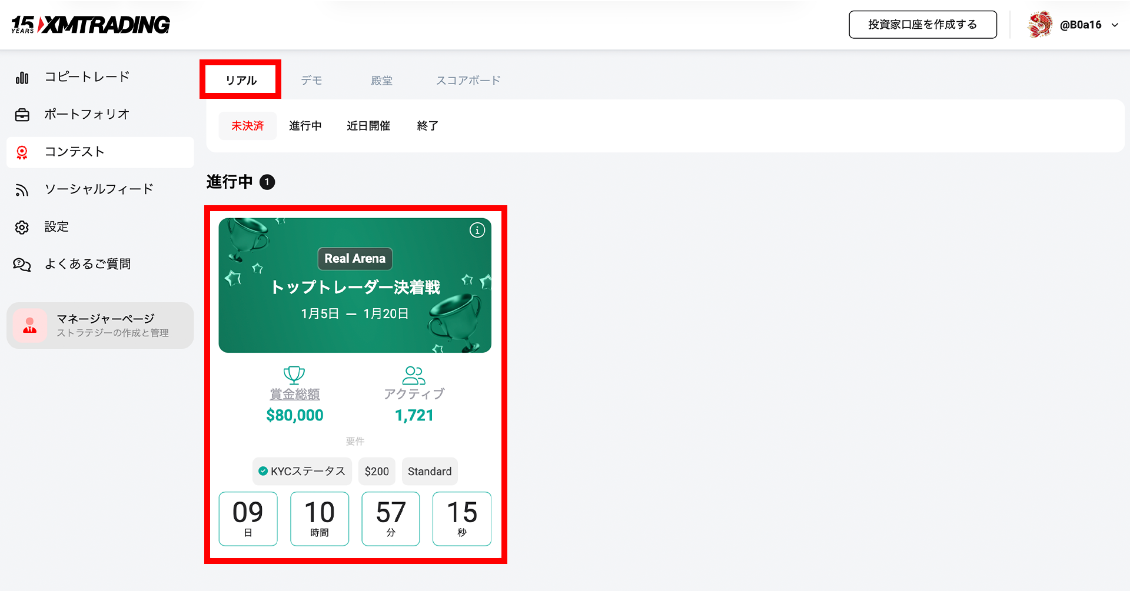Expand the @B0a16 account dropdown chevron
This screenshot has width=1130, height=591.
[x=1115, y=25]
